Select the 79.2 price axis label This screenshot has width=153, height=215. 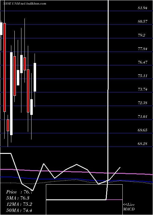[141, 35]
